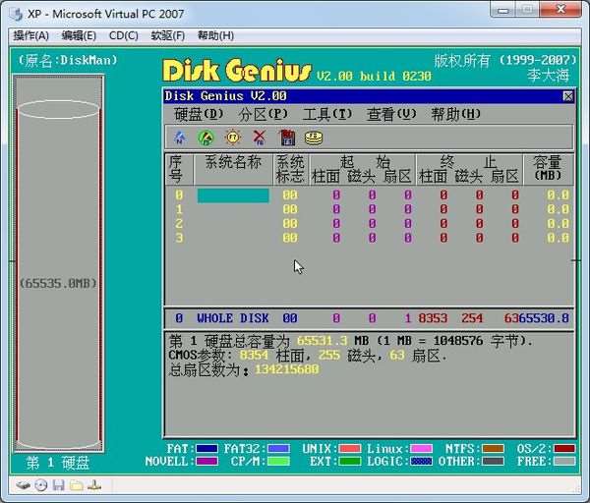Viewport: 590px width, 503px height.
Task: Click the Disk Genius logo text
Action: pyautogui.click(x=237, y=71)
